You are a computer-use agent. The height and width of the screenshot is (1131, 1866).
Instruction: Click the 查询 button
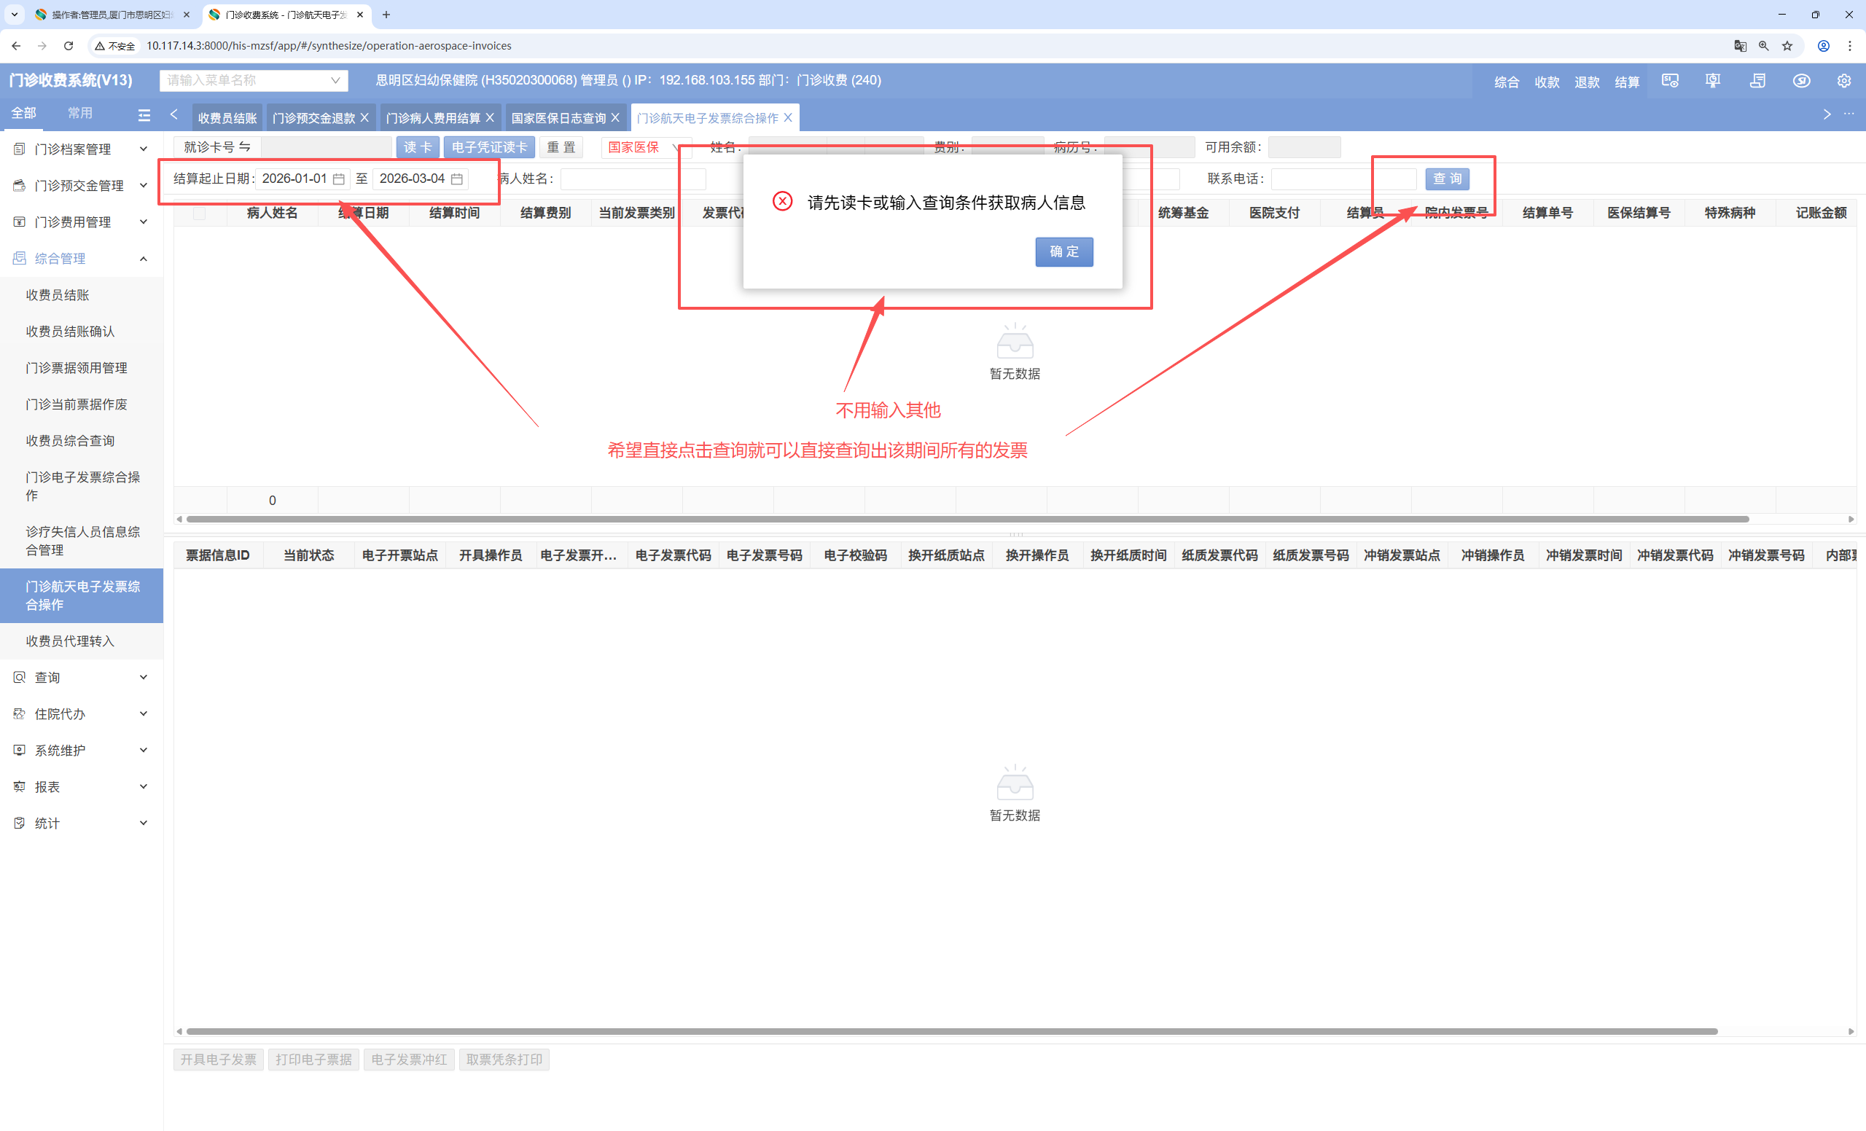tap(1446, 179)
